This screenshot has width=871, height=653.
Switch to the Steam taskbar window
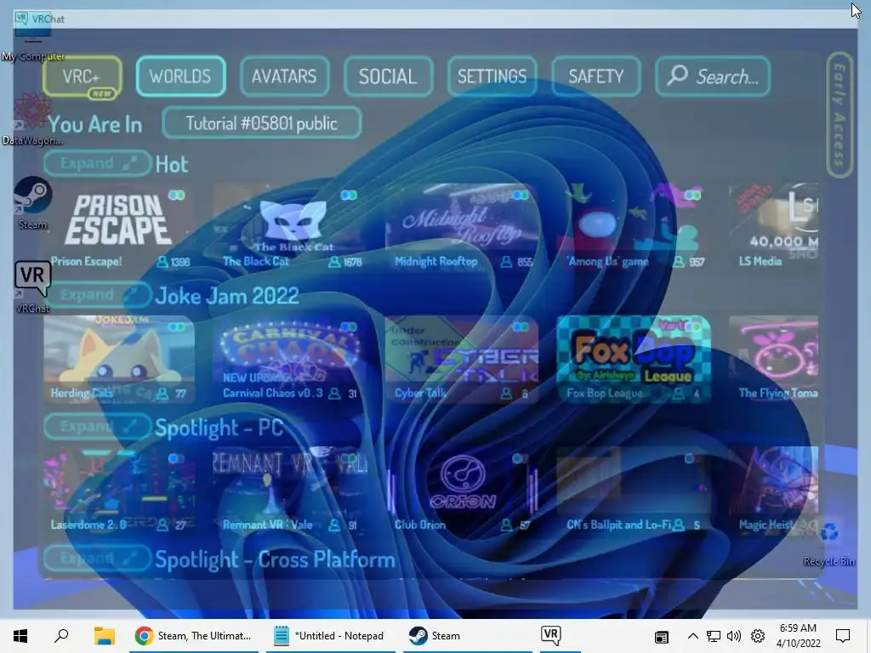click(x=467, y=636)
